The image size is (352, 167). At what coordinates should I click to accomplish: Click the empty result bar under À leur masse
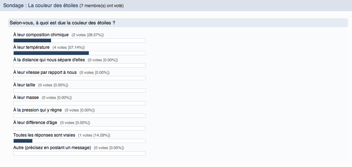point(79,103)
